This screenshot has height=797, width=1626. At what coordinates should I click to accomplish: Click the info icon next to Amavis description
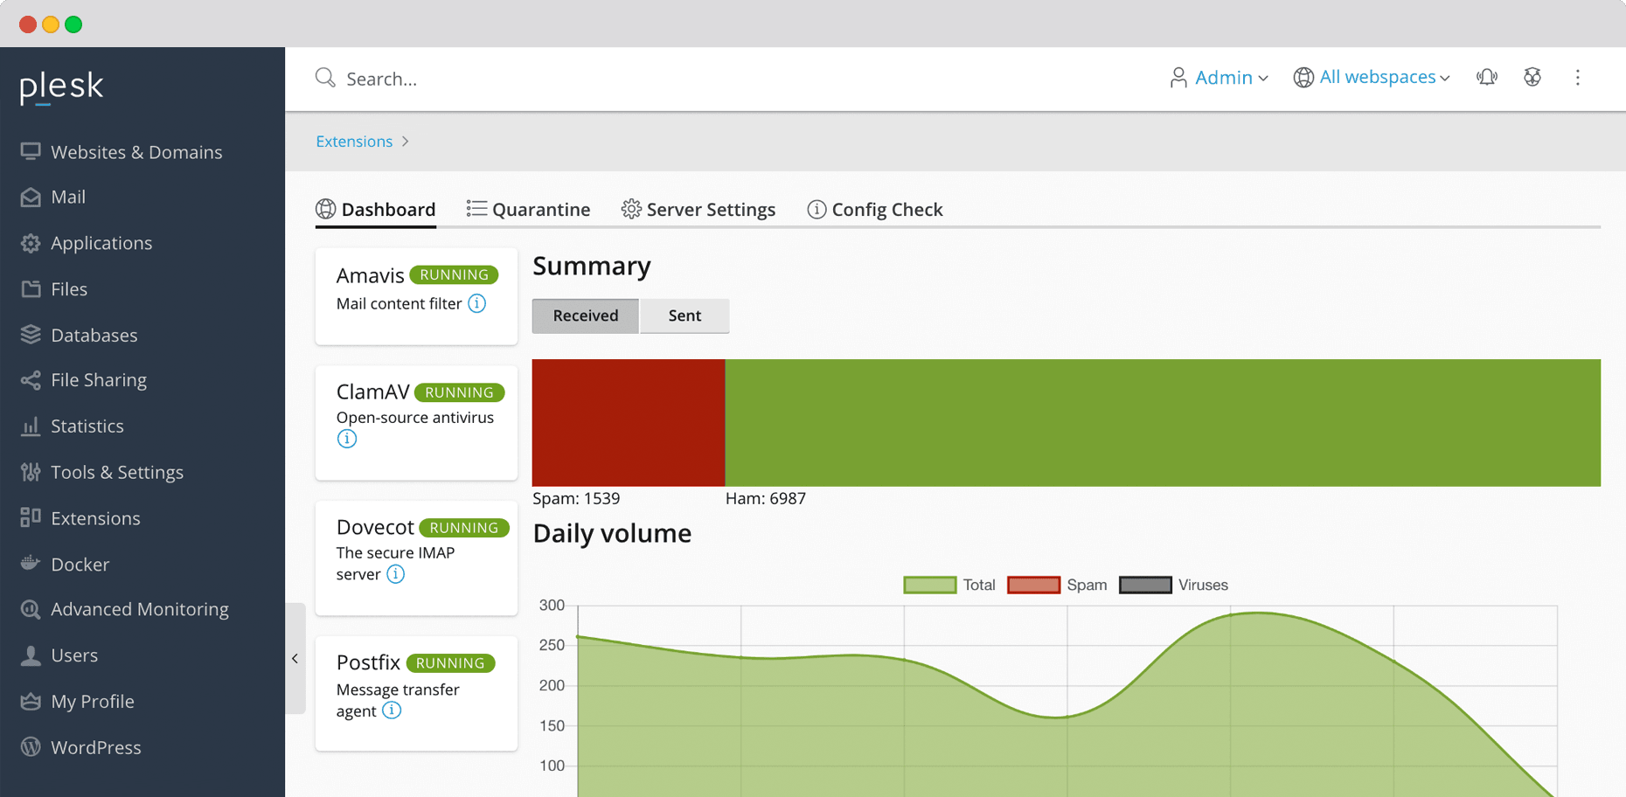point(476,303)
